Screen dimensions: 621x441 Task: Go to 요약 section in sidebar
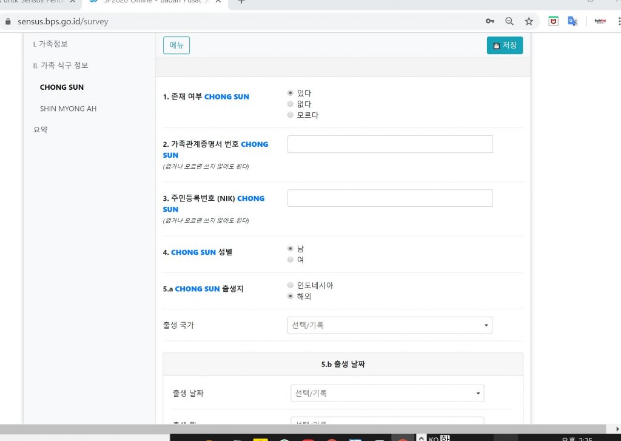[x=41, y=130]
